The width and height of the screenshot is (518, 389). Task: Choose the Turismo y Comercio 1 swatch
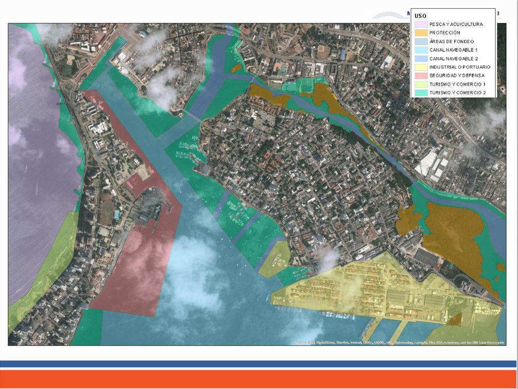(421, 85)
